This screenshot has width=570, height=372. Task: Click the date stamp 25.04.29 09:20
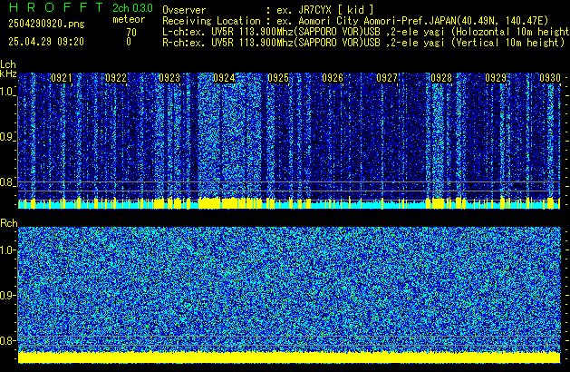46,42
